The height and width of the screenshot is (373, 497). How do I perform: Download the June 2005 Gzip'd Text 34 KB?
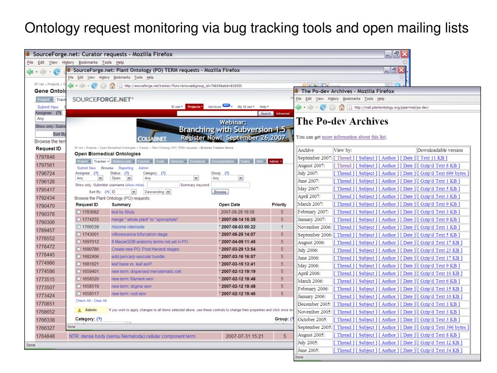[439, 351]
